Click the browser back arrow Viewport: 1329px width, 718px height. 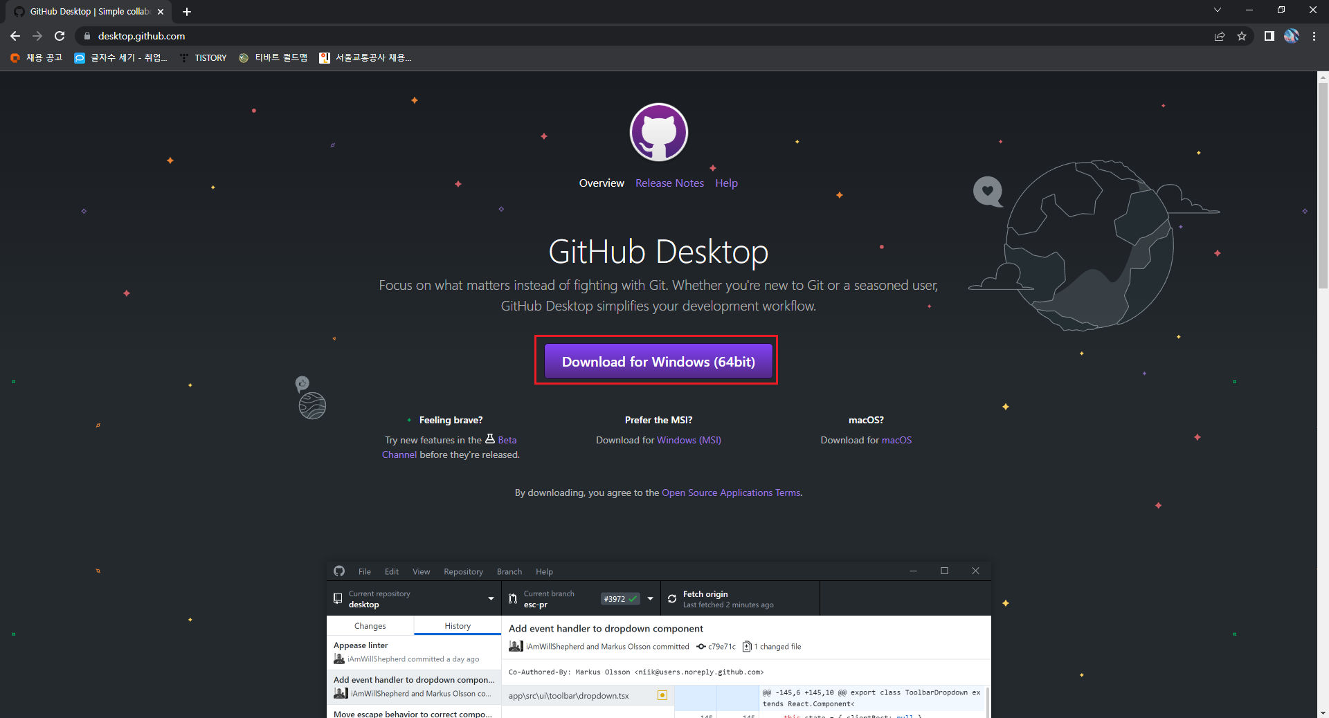coord(15,36)
